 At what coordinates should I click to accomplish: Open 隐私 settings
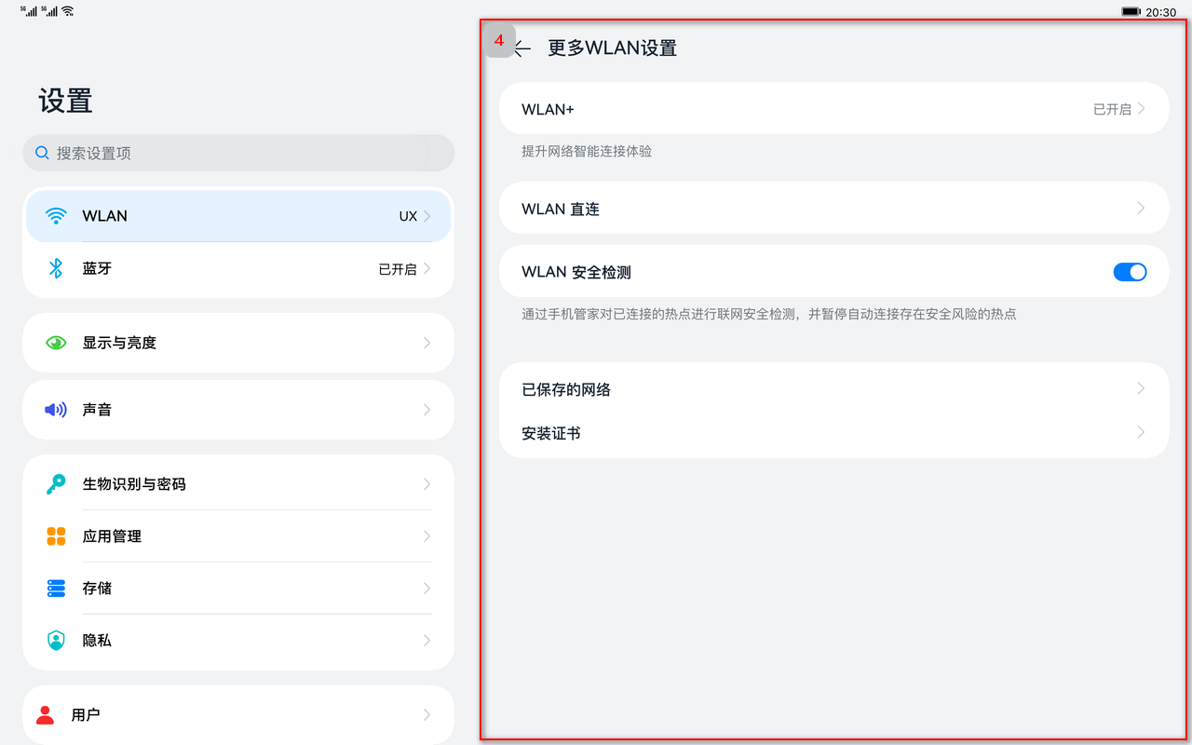(238, 641)
